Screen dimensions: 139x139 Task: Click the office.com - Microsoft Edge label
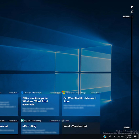pyautogui.click(x=33, y=93)
